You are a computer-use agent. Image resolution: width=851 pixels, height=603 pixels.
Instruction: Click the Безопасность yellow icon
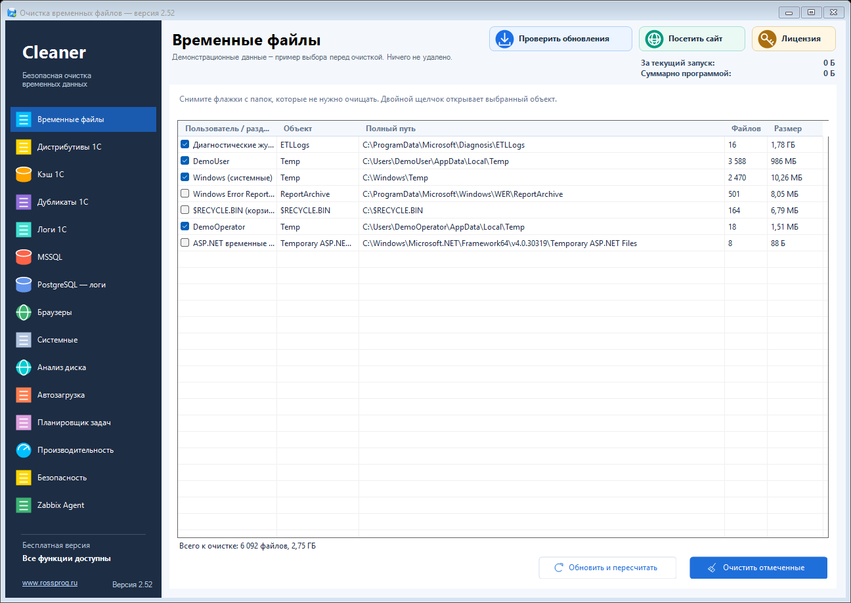coord(24,478)
